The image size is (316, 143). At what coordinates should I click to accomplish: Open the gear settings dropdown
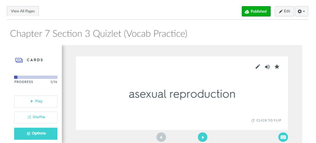pos(301,11)
